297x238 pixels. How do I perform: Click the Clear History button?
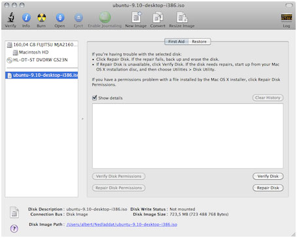268,97
